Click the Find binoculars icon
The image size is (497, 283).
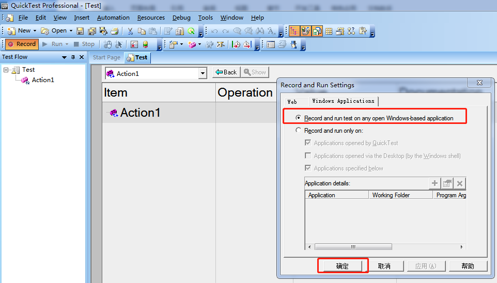260,31
